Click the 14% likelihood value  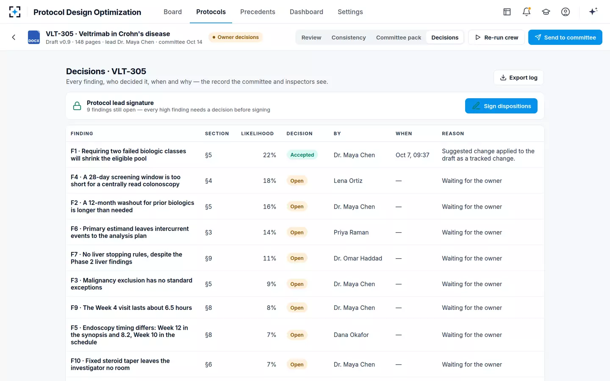click(x=269, y=232)
